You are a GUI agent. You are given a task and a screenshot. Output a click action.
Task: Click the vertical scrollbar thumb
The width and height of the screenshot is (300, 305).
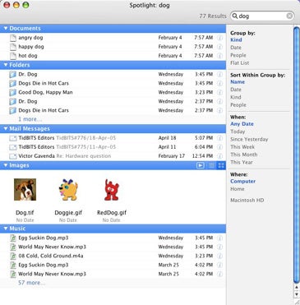point(296,155)
